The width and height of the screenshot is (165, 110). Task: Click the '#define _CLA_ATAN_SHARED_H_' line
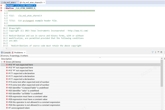(21, 8)
